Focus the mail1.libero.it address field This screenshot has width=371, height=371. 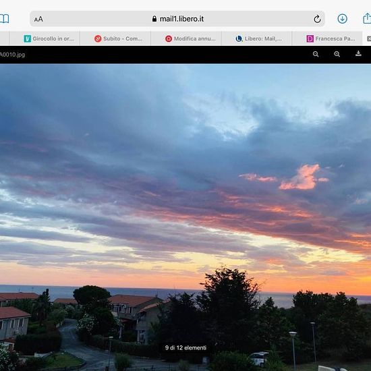177,19
